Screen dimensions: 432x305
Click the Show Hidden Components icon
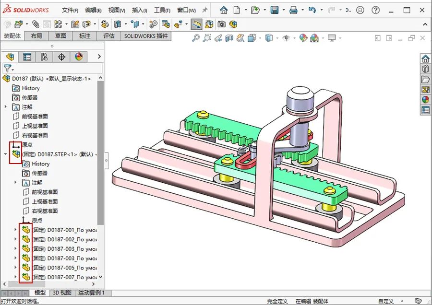[x=105, y=24]
